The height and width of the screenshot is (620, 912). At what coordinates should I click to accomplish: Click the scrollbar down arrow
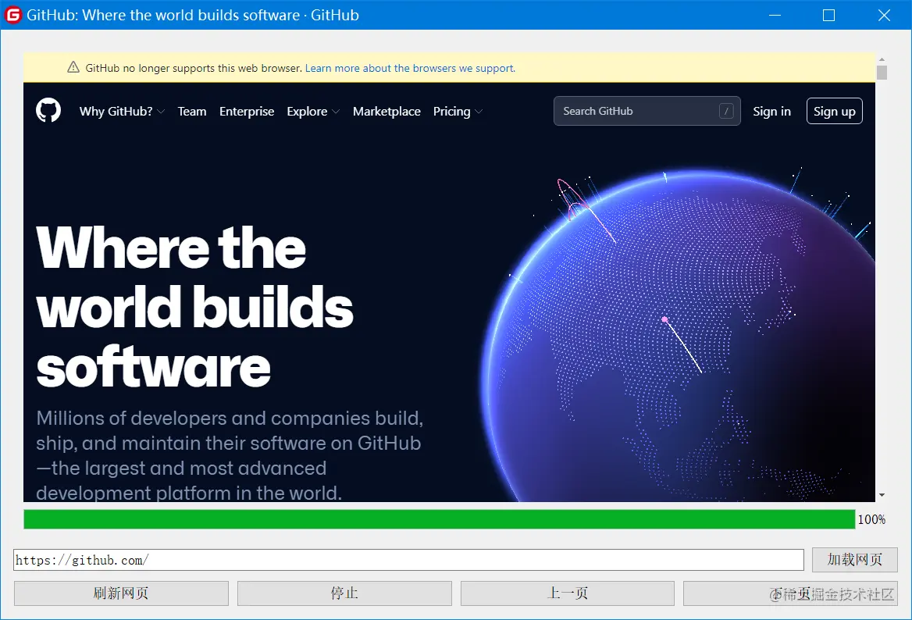[x=882, y=495]
